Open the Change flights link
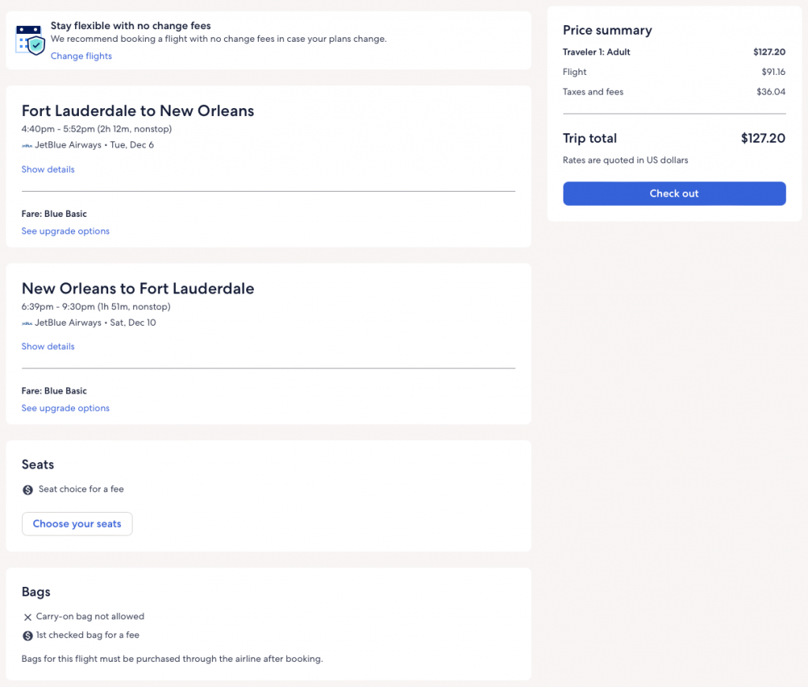The height and width of the screenshot is (687, 808). point(81,56)
